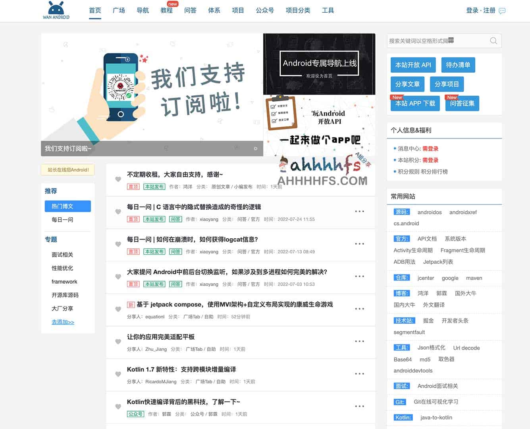Click the 分享文章 button
The height and width of the screenshot is (429, 530).
(x=407, y=84)
